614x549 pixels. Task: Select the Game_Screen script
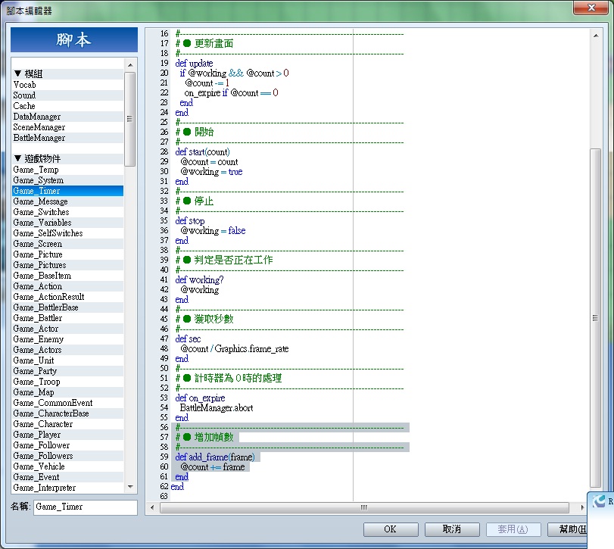[67, 244]
